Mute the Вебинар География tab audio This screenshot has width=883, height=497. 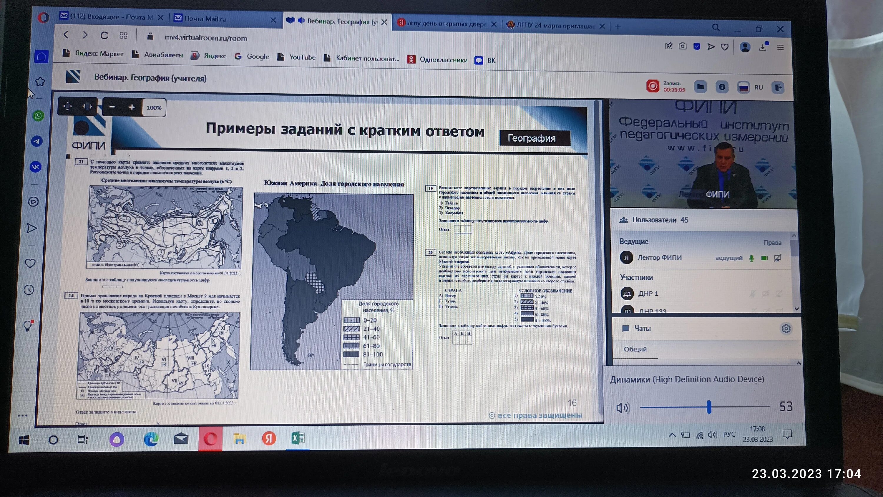point(301,21)
